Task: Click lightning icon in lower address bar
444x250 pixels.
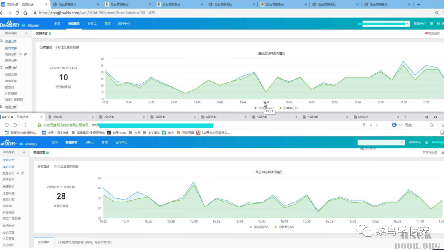Action: 377,125
